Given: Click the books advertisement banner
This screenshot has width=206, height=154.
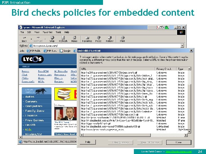Looking at the screenshot, I should pos(66,94).
